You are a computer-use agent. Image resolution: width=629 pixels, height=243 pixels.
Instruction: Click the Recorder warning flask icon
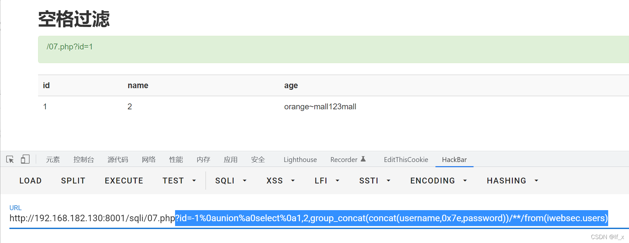pyautogui.click(x=363, y=159)
